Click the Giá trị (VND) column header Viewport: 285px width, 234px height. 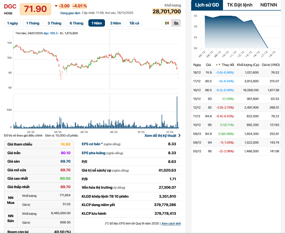(271, 65)
